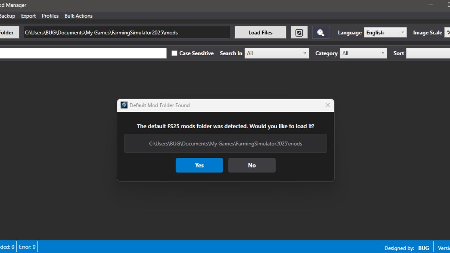Open the Category filter dropdown
This screenshot has width=450, height=253.
(x=363, y=53)
